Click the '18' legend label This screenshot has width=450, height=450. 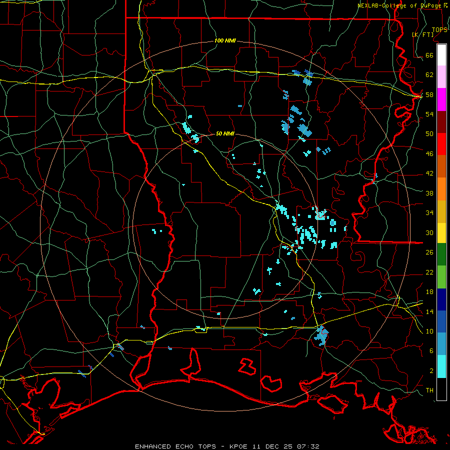(x=429, y=292)
